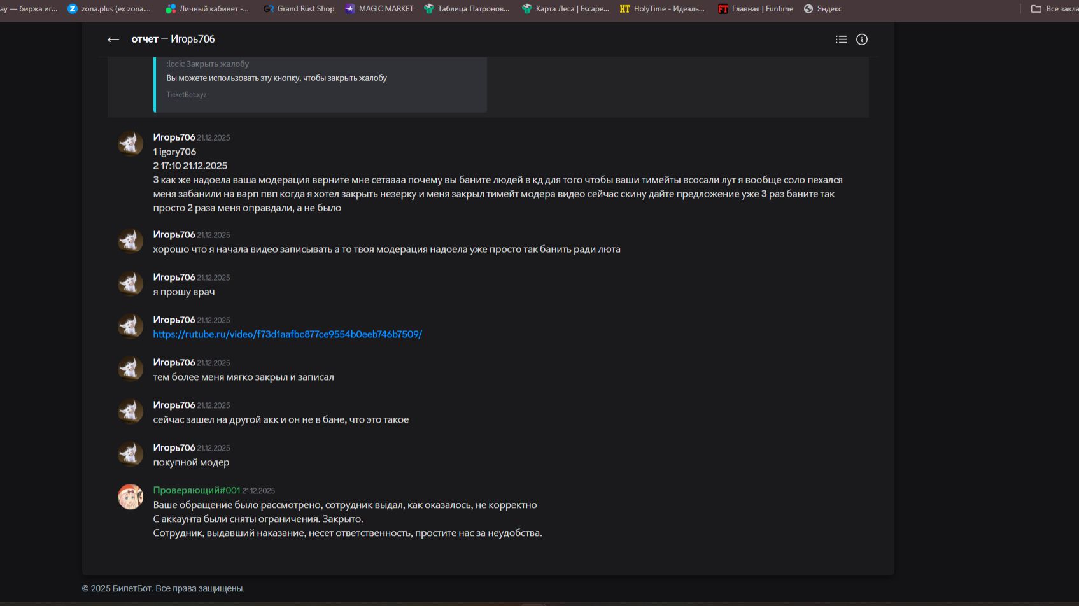Click the avatar beside 'покупной модер' message

[x=130, y=454]
